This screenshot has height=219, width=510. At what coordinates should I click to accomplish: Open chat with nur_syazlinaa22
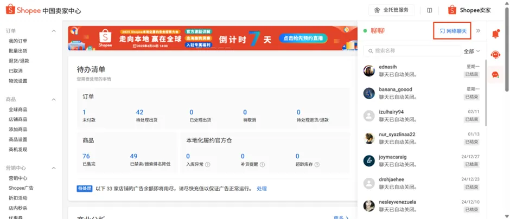(422, 138)
